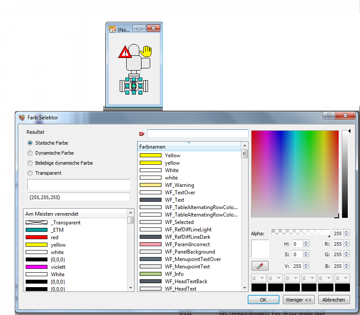Select the Transparent radio button

(30, 173)
